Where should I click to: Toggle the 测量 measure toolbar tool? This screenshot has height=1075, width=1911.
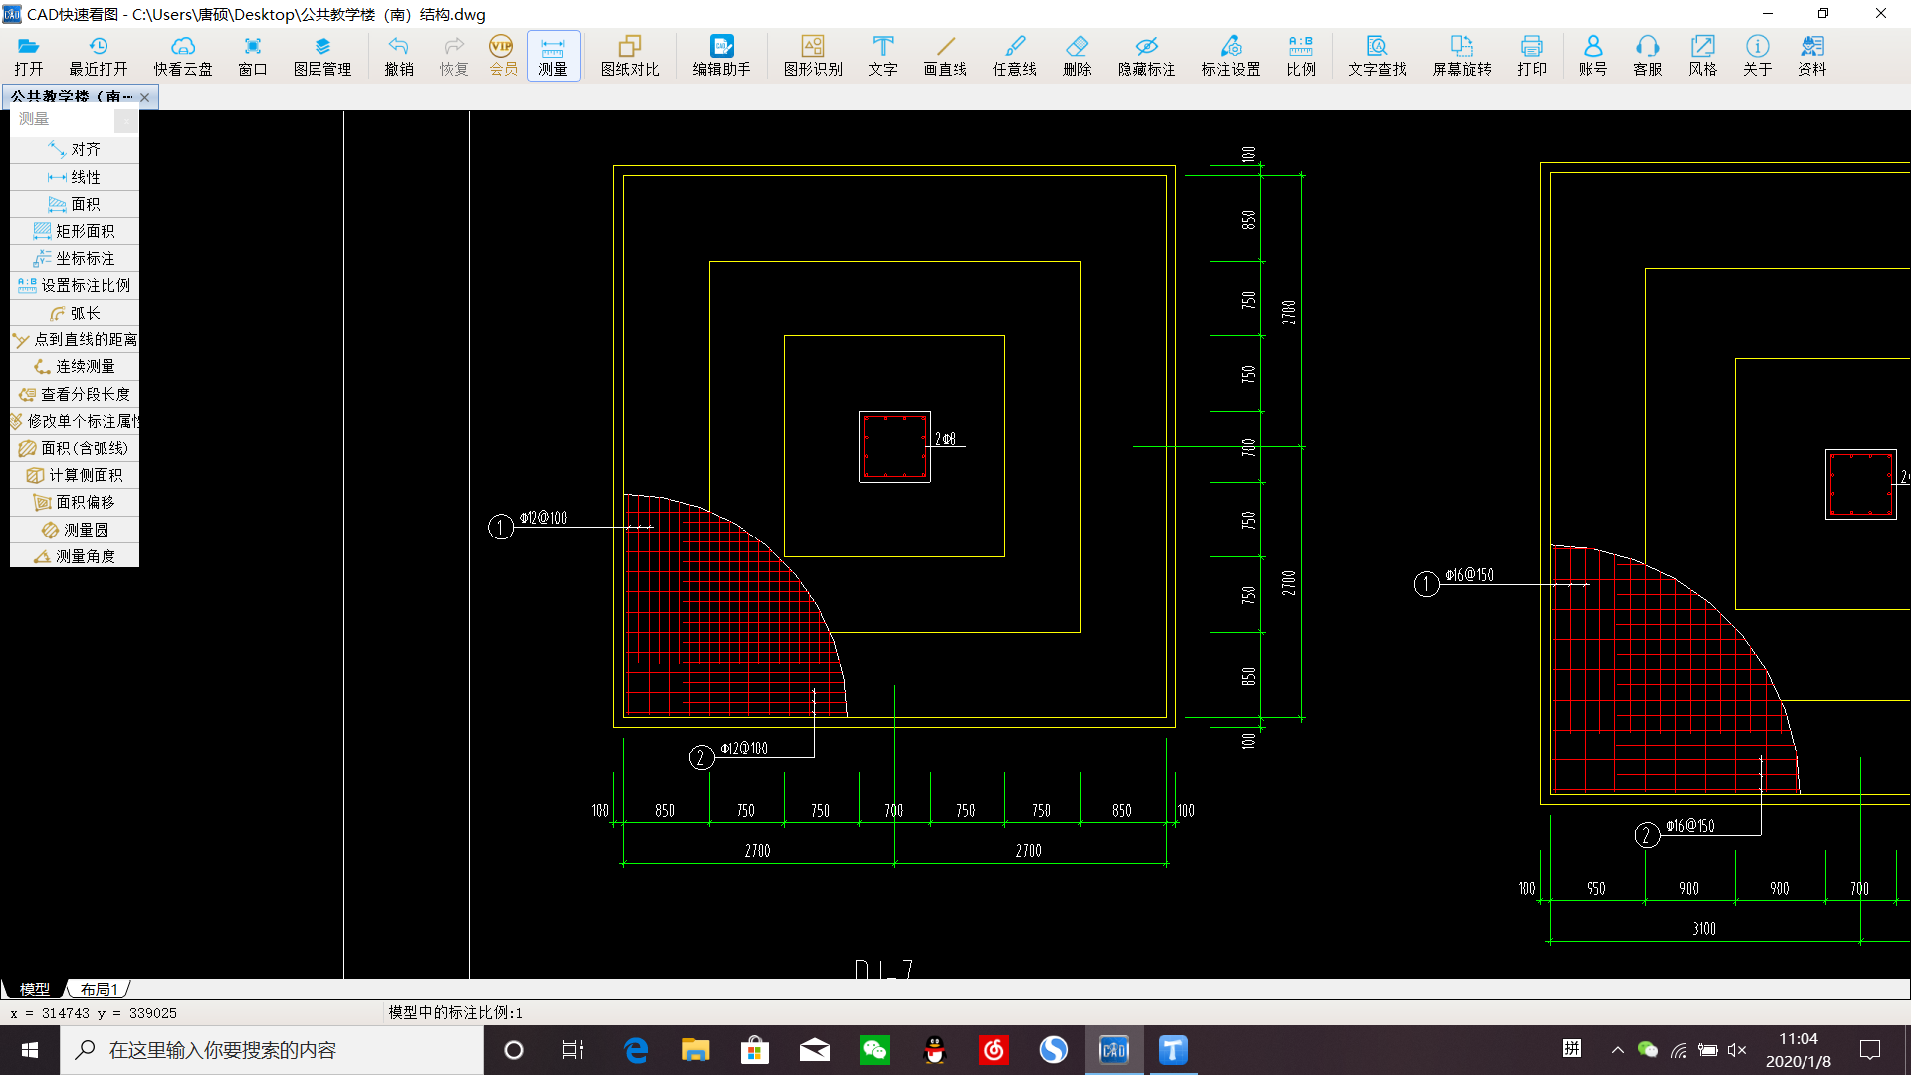(553, 56)
